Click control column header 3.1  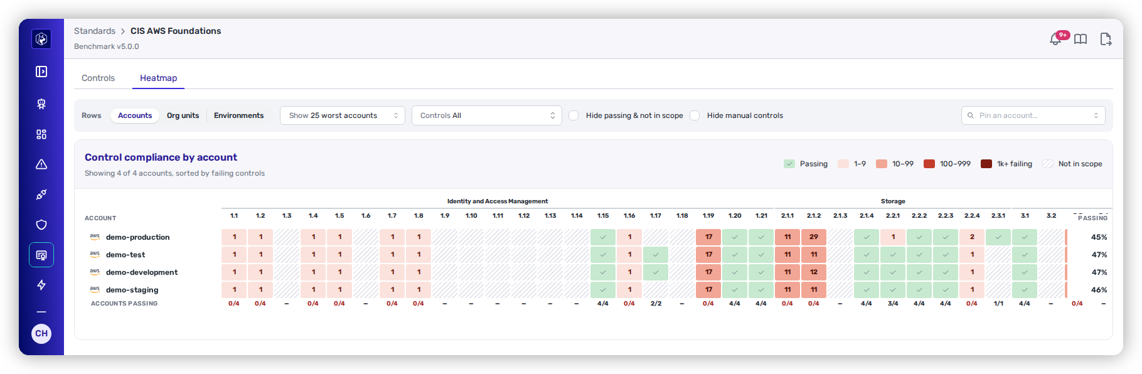tap(1025, 216)
